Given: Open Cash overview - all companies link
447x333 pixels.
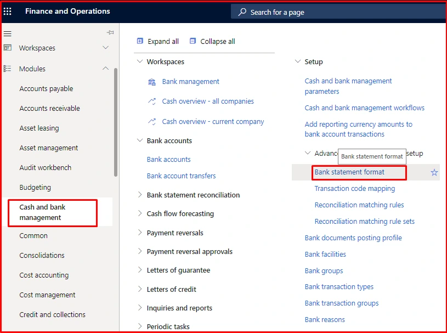Looking at the screenshot, I should (208, 101).
